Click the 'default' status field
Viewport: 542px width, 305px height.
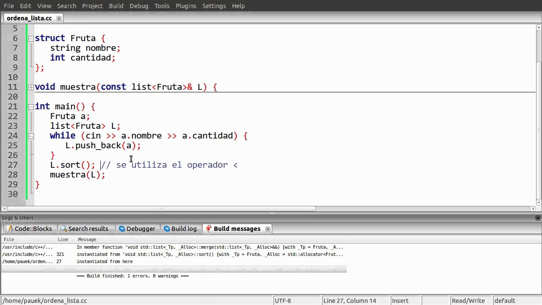[x=517, y=301]
